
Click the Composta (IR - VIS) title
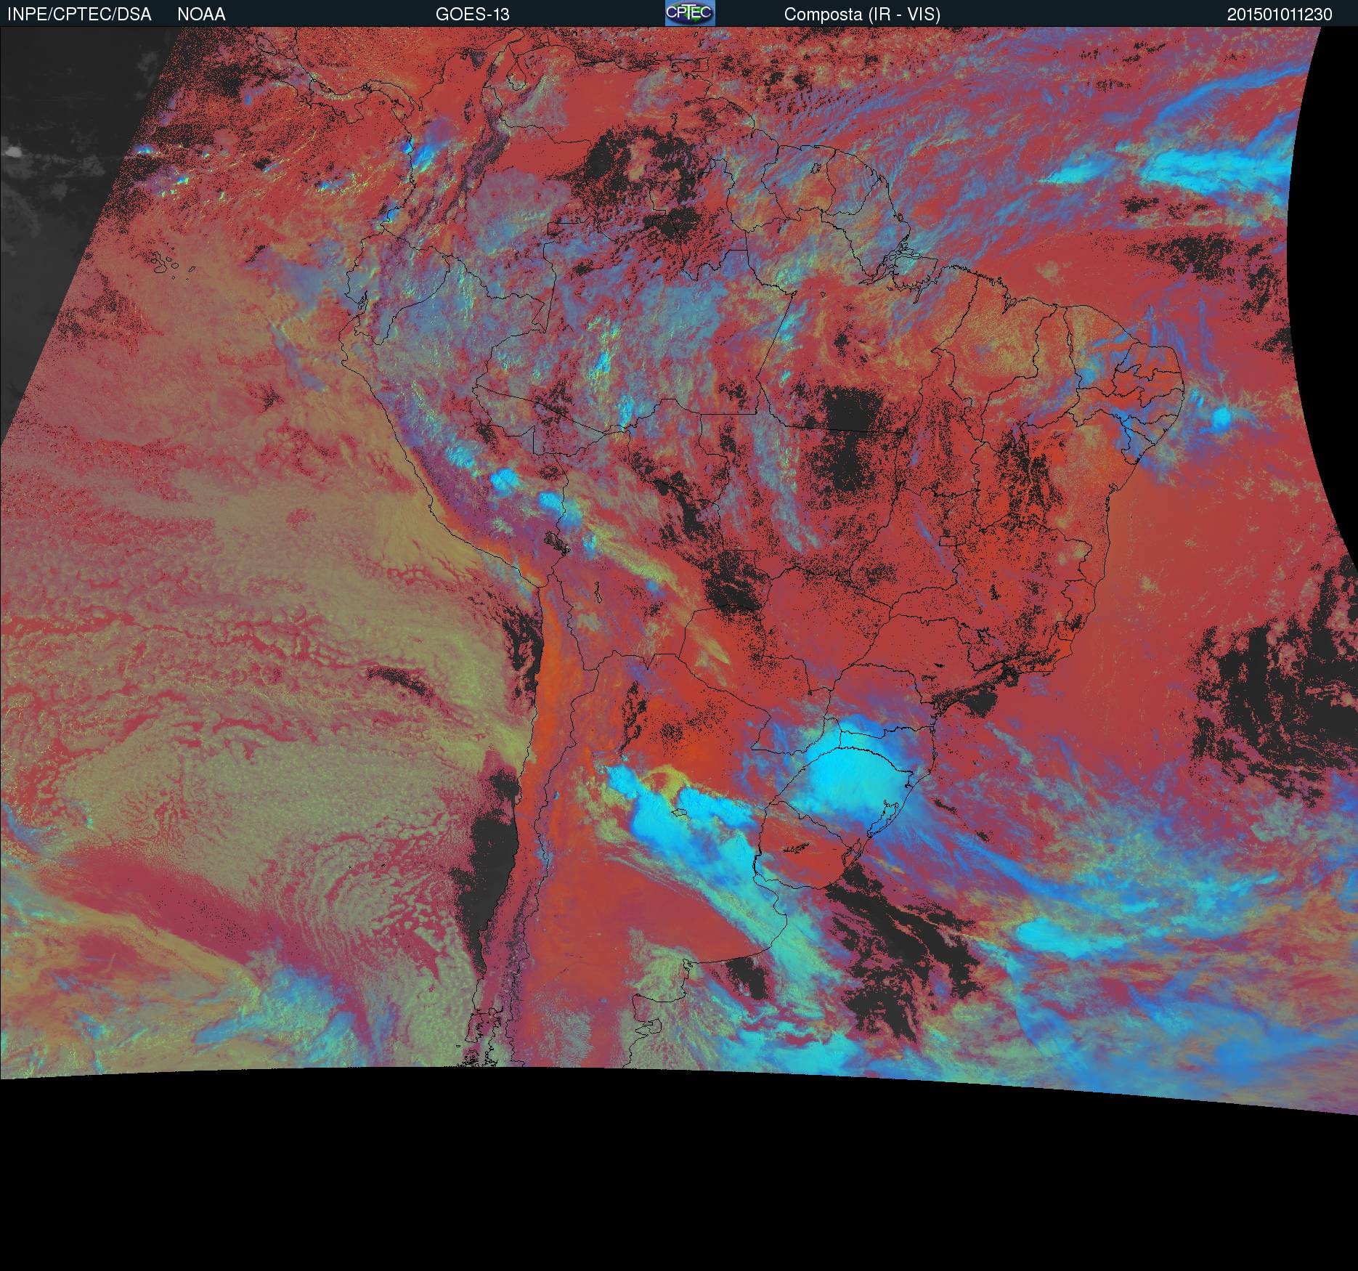(862, 15)
